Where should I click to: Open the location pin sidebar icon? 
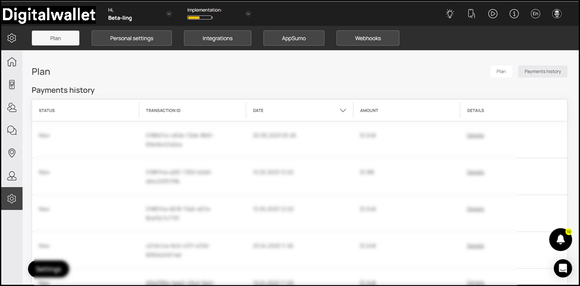click(x=11, y=153)
